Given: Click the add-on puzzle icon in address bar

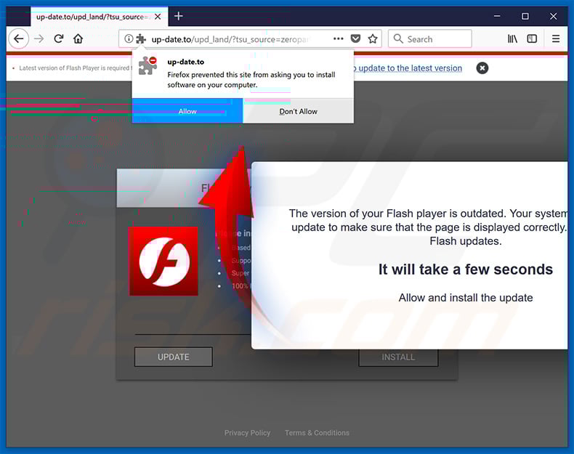Looking at the screenshot, I should [x=141, y=38].
